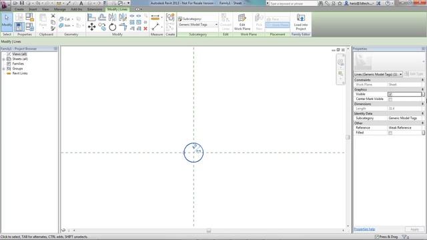
Task: Click the signed-in user account button
Action: 359,3
